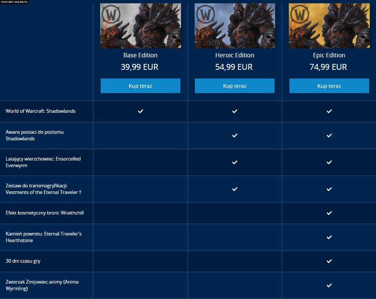Click Epic Edition checkmark for Wraithchill effect
Screen dimensions: 376x299
tap(329, 213)
